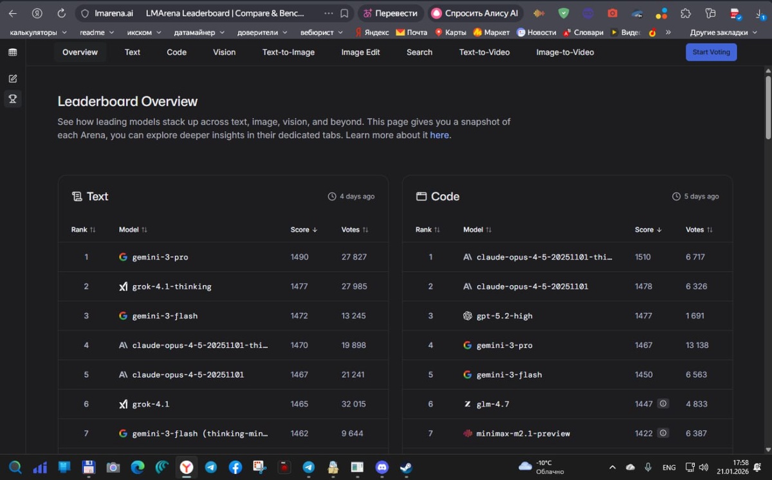
Task: Switch to the Text-to-Image tab
Action: 289,52
